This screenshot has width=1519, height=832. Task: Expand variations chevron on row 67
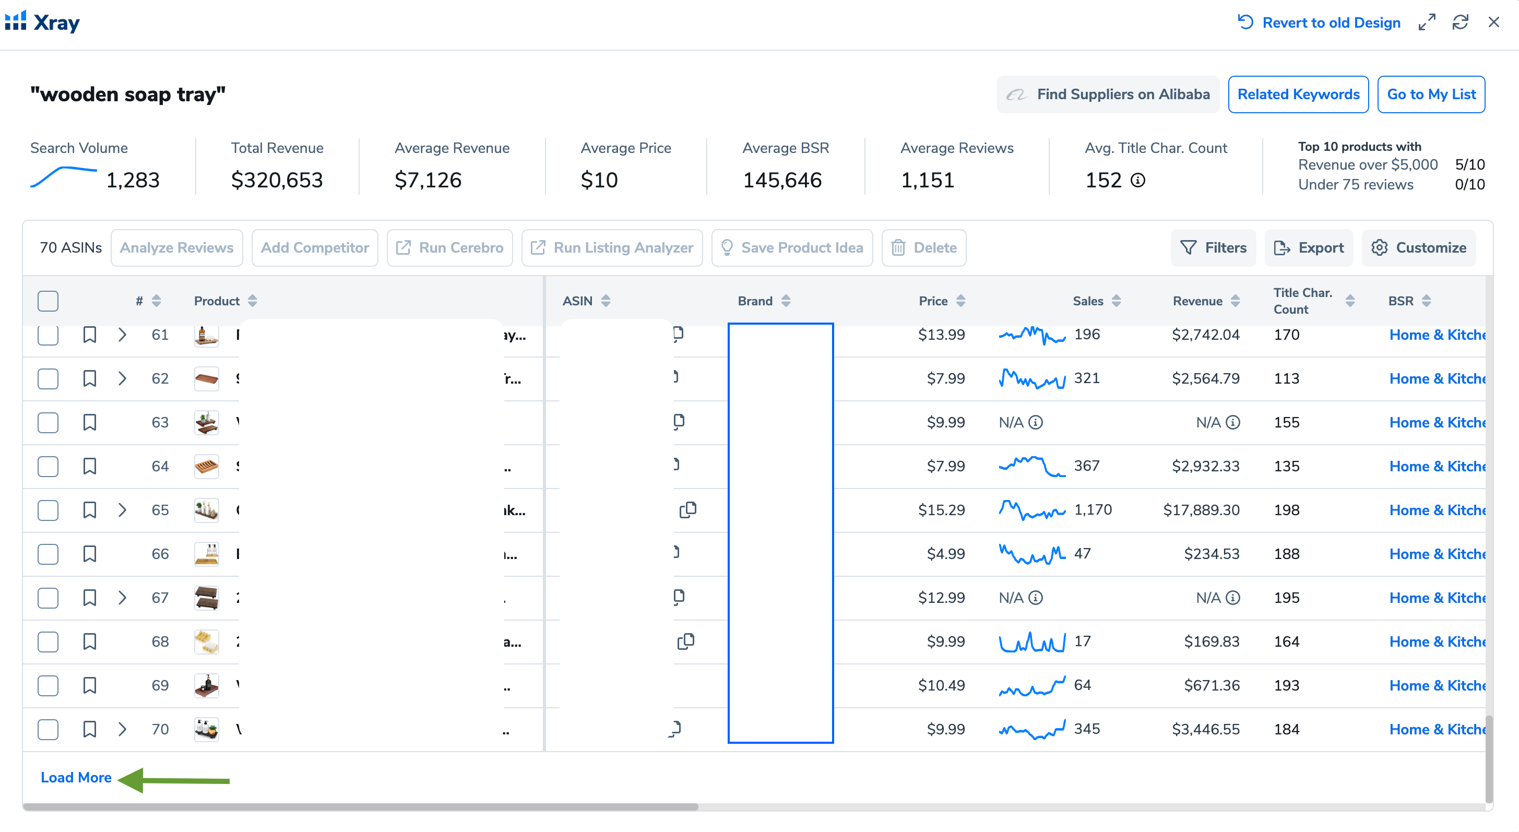pos(122,597)
